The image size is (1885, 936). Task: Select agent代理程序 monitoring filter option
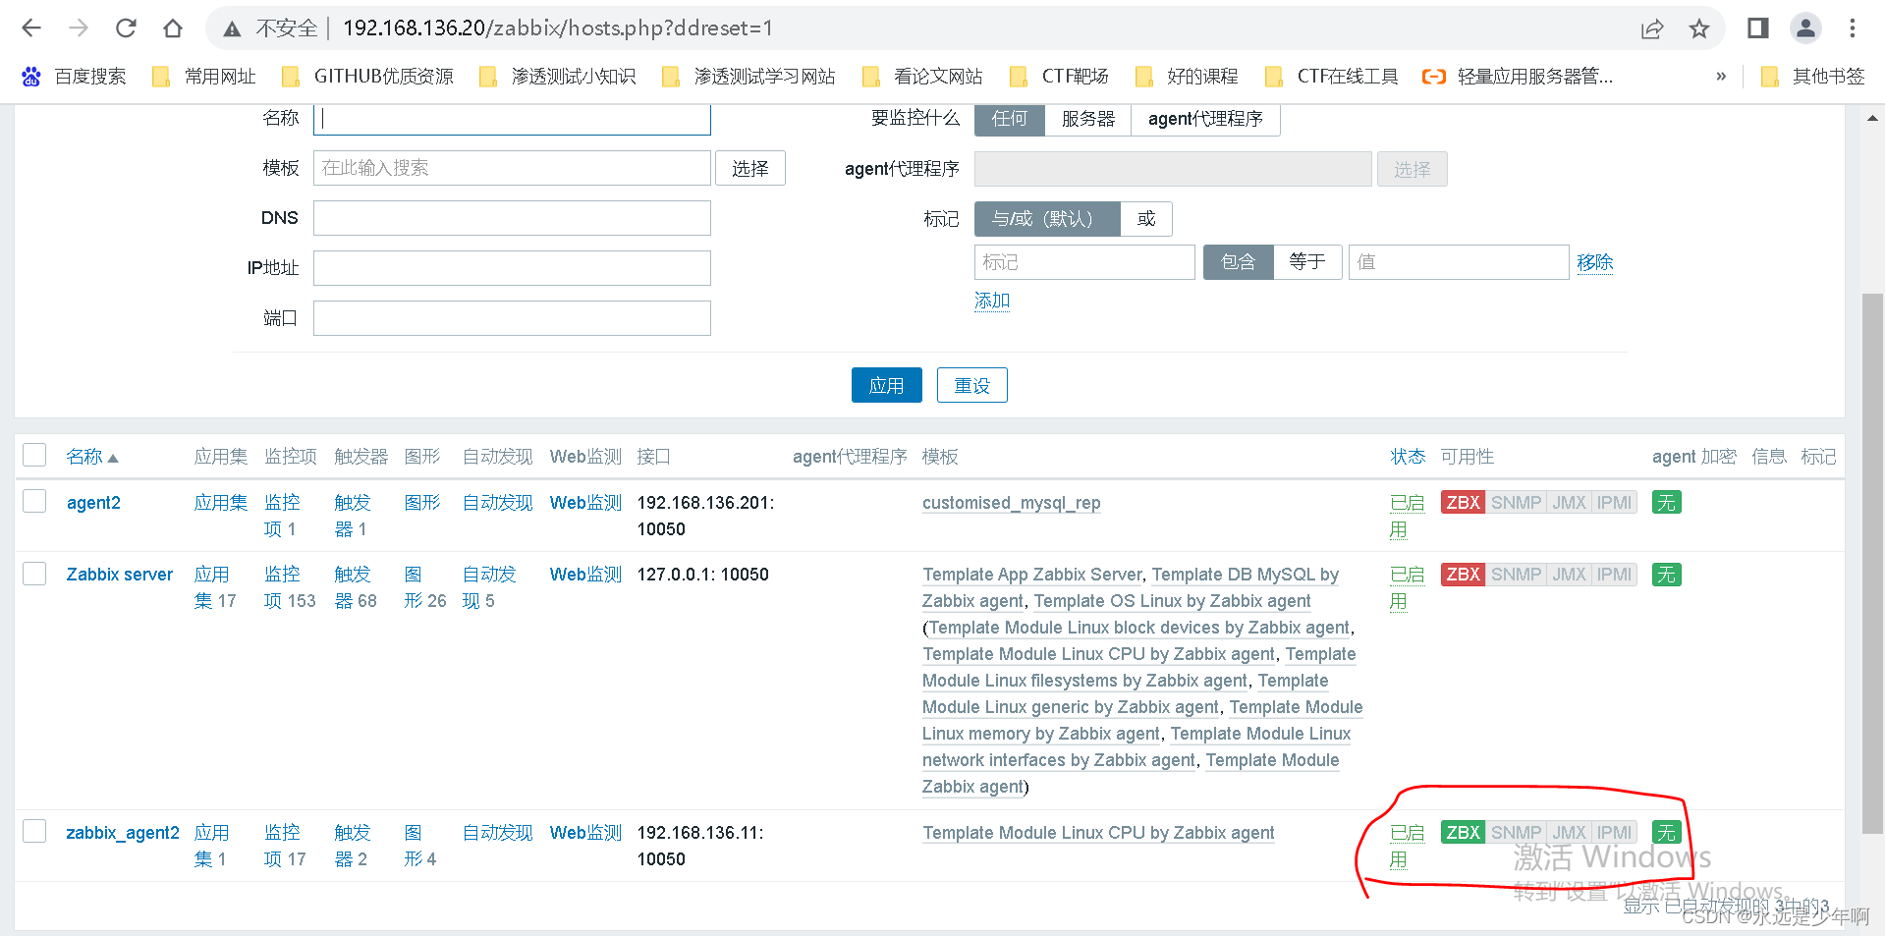pos(1205,119)
